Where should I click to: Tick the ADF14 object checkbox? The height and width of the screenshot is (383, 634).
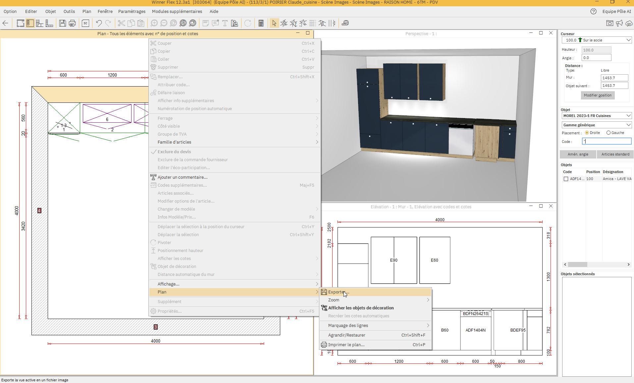pos(566,179)
